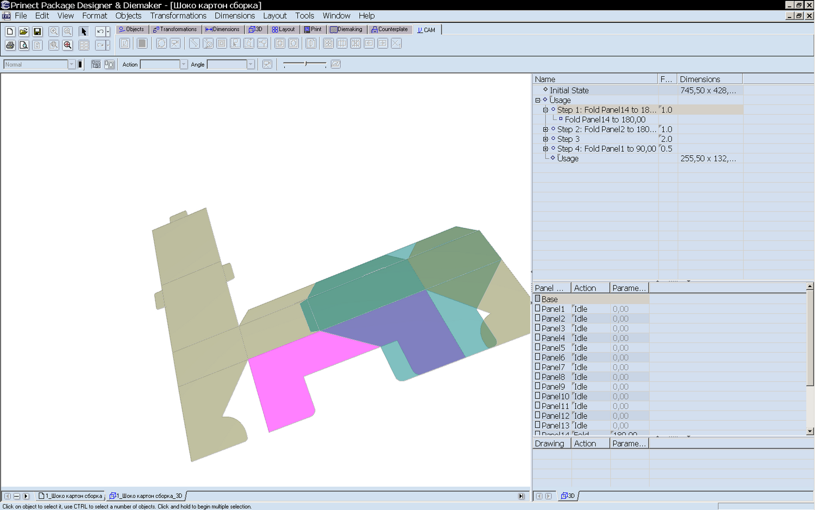Open the Normal style dropdown

71,64
